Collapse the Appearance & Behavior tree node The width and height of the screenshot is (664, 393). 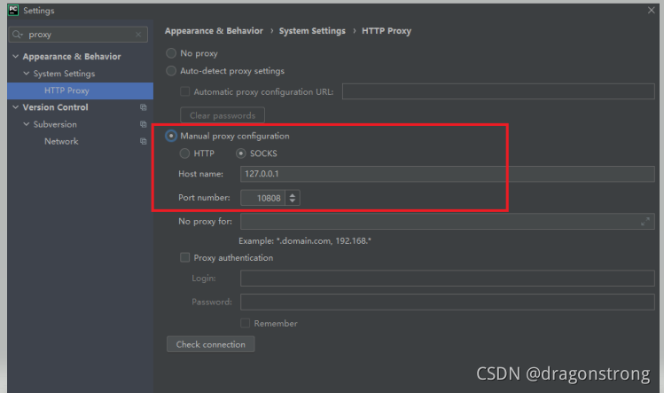pos(16,57)
